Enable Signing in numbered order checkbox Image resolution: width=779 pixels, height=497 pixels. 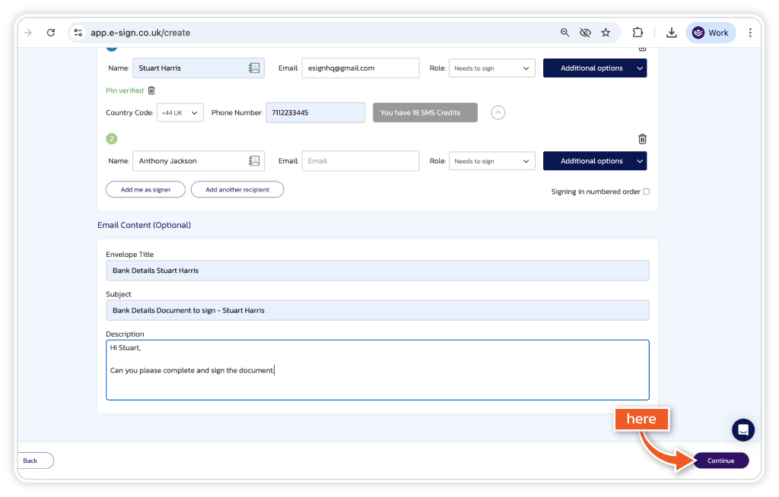646,192
